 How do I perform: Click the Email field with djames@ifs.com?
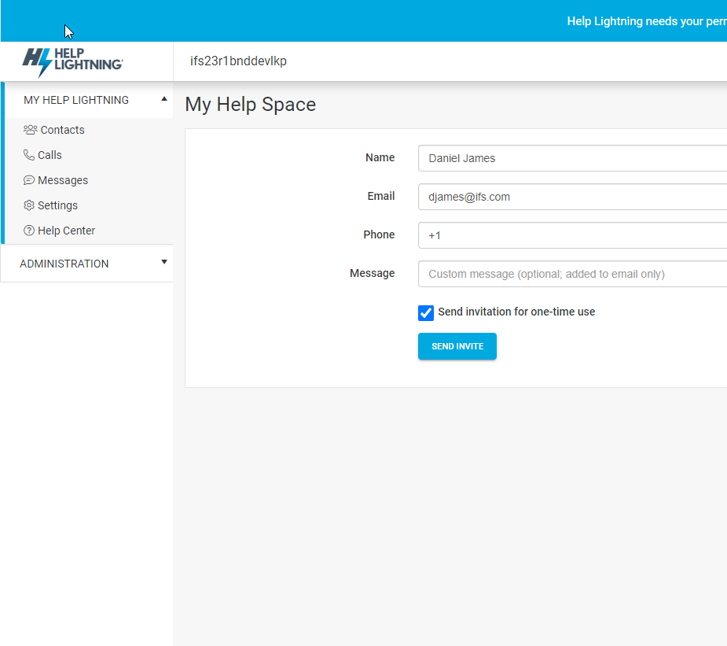click(x=572, y=197)
